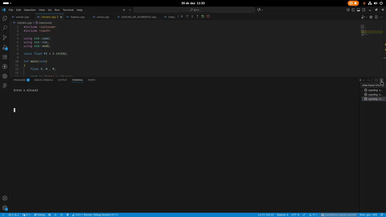This screenshot has height=217, width=386.
Task: Pause the debug session
Action: (x=182, y=16)
